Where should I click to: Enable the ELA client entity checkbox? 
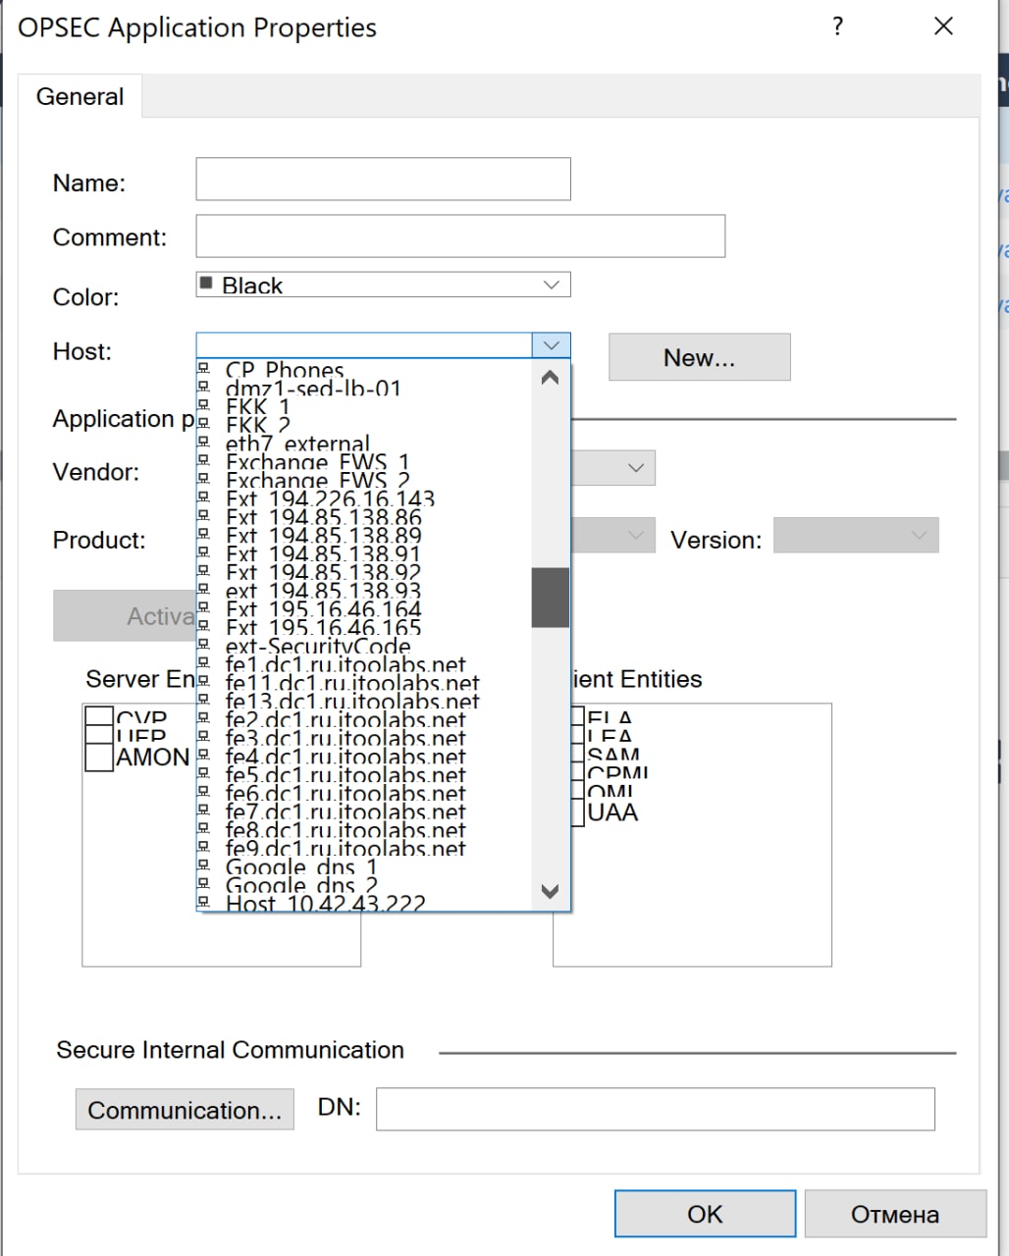[578, 717]
